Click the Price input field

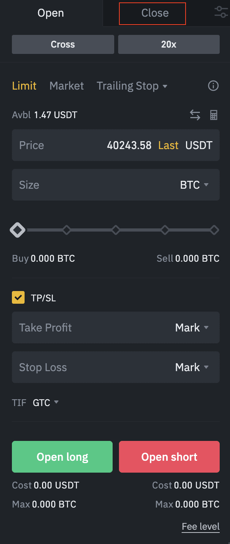(x=116, y=145)
